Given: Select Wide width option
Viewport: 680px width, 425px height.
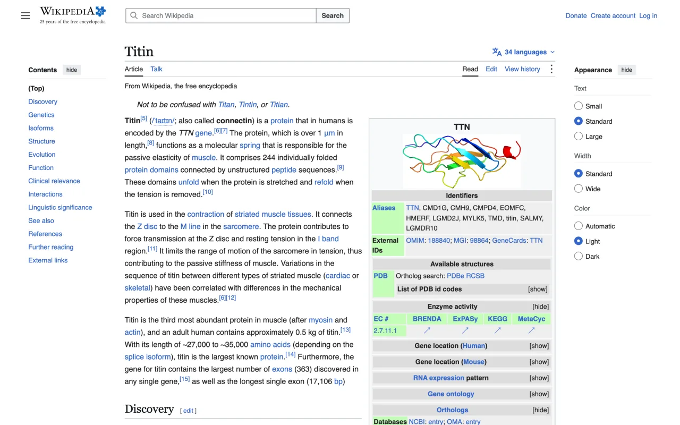Looking at the screenshot, I should pyautogui.click(x=579, y=189).
